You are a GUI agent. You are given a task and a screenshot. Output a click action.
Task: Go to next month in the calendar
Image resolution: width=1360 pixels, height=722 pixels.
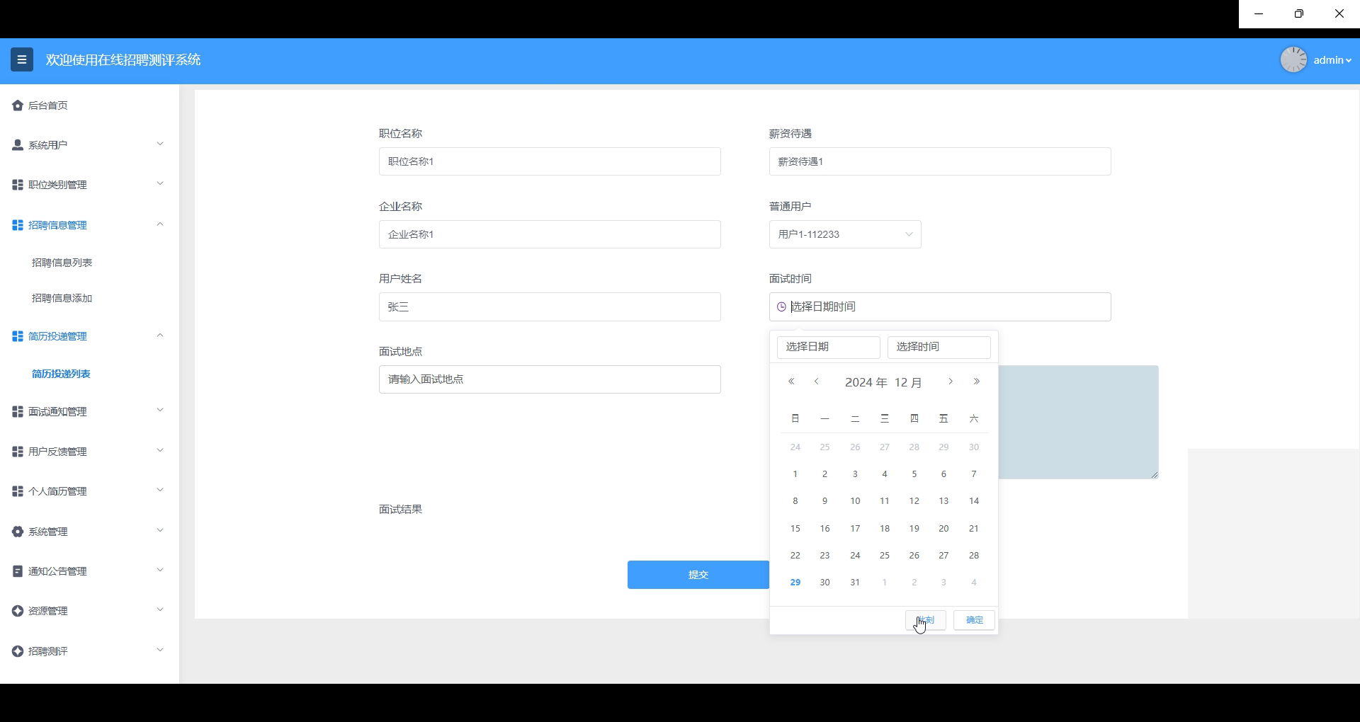[951, 382]
